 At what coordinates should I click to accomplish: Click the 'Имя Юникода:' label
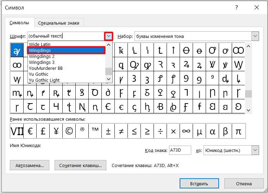[25, 146]
